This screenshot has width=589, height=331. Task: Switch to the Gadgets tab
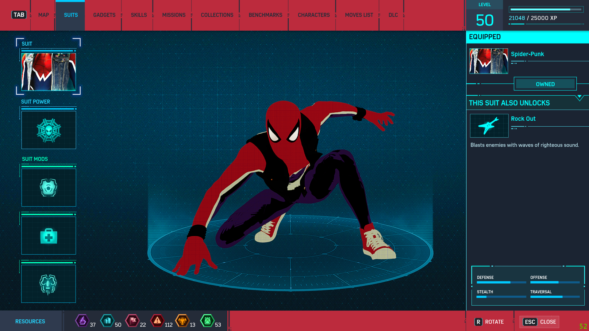pos(104,15)
